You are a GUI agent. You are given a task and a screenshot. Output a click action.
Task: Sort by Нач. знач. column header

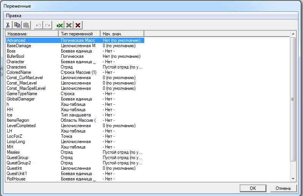[122, 34]
